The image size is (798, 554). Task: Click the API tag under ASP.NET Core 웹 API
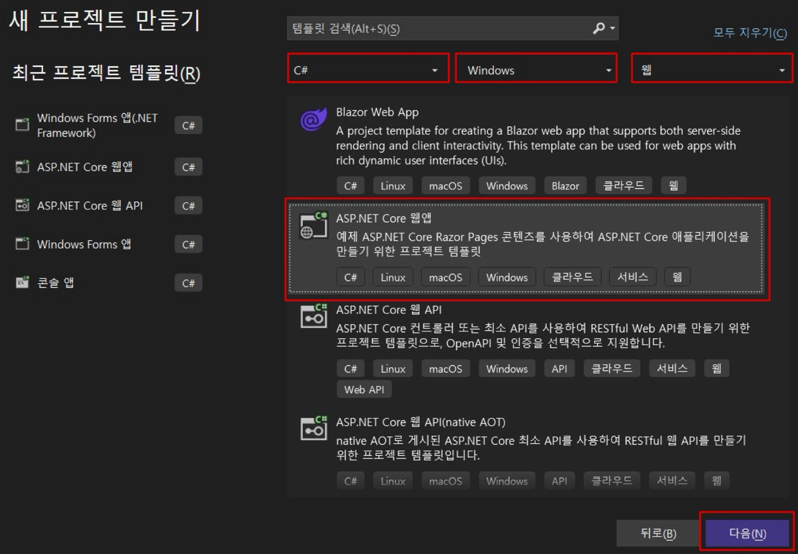tap(559, 368)
